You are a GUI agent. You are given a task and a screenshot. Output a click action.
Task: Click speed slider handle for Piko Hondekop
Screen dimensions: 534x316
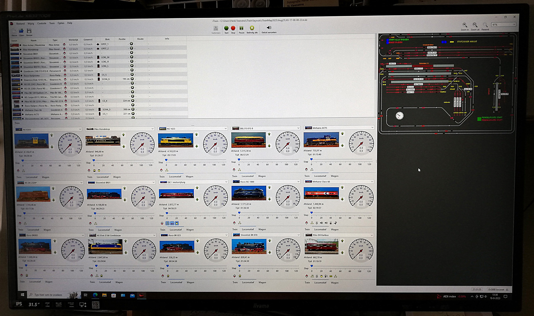click(x=94, y=160)
